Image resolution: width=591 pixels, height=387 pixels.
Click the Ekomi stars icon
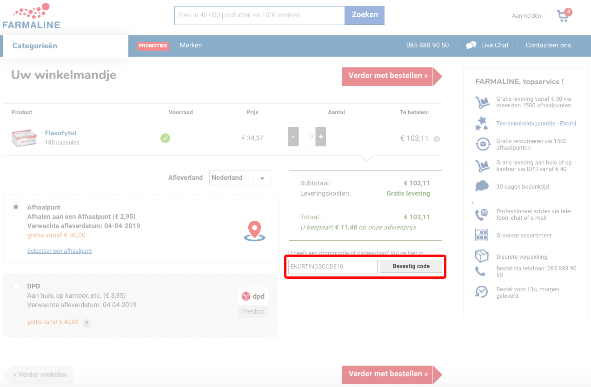[x=482, y=124]
